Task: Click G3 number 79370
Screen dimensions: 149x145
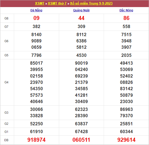Action: click(x=126, y=115)
